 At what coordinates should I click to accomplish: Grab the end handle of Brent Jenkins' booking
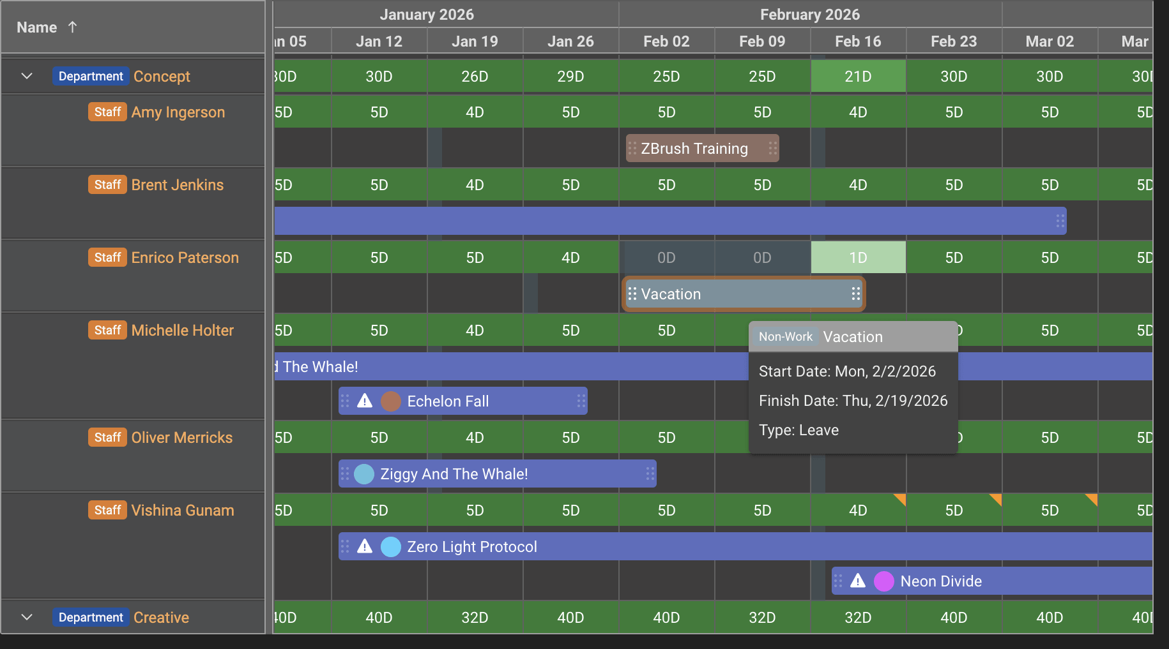tap(1060, 221)
